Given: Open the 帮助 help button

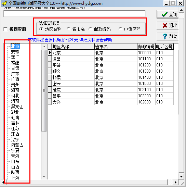Looking at the screenshot, I should 168,36.
